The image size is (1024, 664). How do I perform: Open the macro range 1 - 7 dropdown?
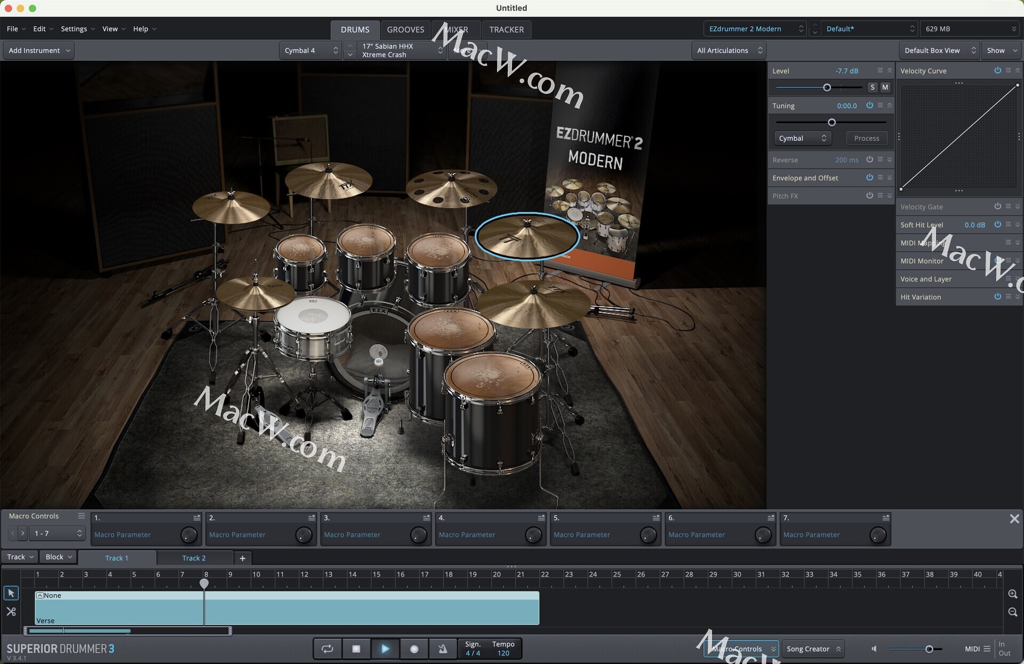pos(57,533)
